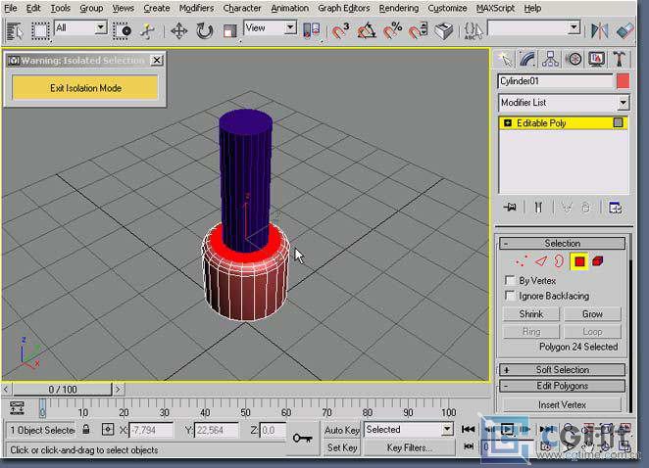
Task: Click the Pin Stack icon
Action: pyautogui.click(x=510, y=208)
